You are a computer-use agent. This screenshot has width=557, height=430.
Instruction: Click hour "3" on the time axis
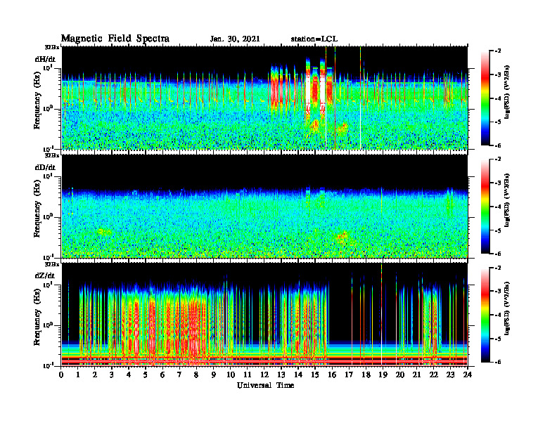coord(112,374)
